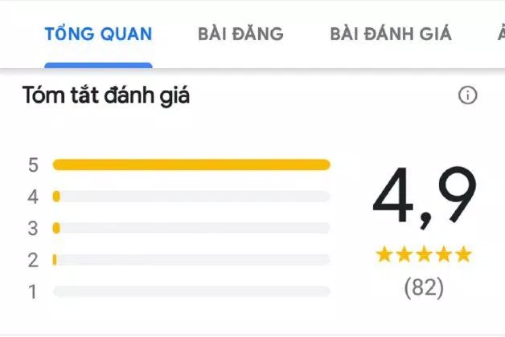Image resolution: width=505 pixels, height=337 pixels.
Task: Click the fourth gold star icon
Action: [444, 254]
